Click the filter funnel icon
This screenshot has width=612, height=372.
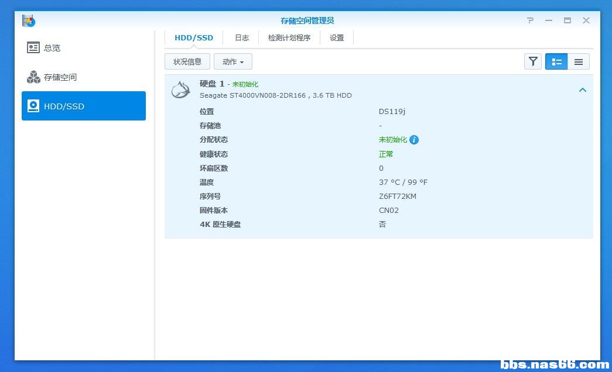point(533,61)
